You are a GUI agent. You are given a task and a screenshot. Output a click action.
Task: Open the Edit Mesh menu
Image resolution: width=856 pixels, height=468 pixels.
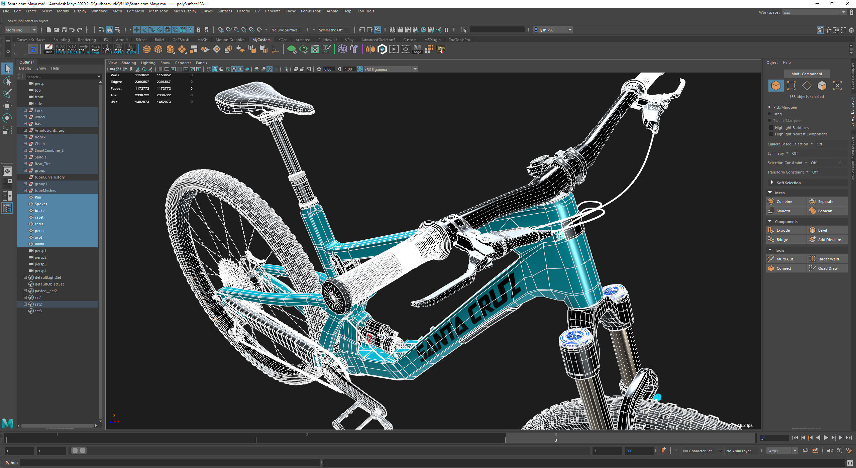click(x=135, y=11)
